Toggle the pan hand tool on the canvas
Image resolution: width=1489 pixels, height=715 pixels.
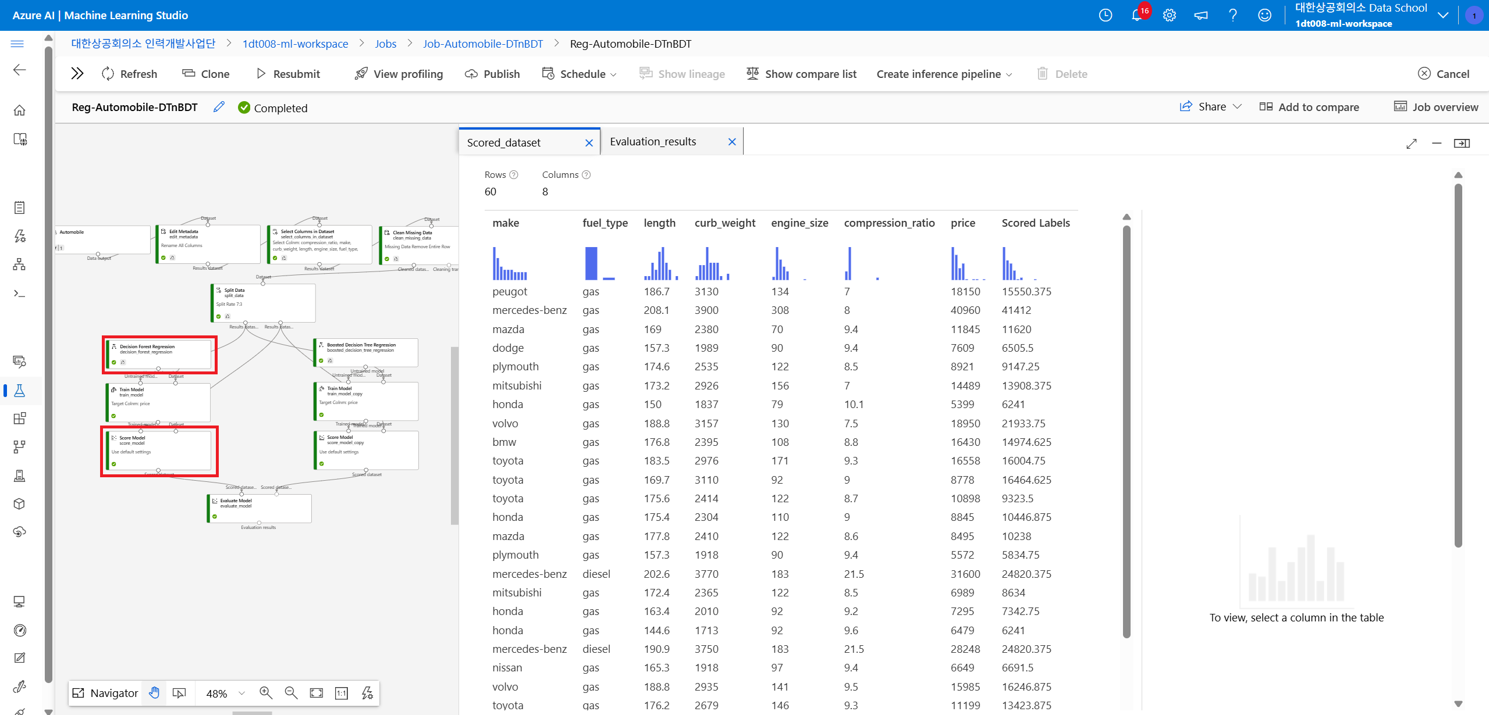click(154, 693)
